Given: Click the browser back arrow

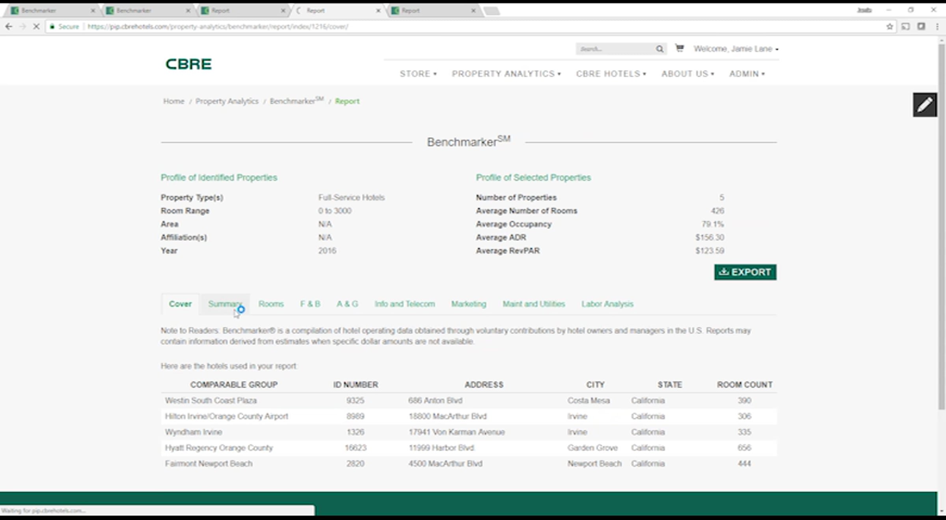Looking at the screenshot, I should (9, 26).
